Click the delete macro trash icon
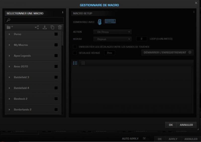Image resolution: width=201 pixels, height=142 pixels. (60, 27)
